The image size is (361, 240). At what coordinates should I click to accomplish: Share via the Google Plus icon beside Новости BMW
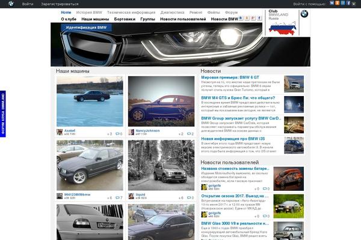point(253,18)
